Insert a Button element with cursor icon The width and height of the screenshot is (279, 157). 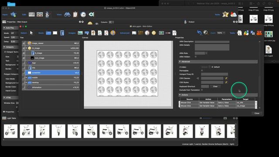click(87, 33)
